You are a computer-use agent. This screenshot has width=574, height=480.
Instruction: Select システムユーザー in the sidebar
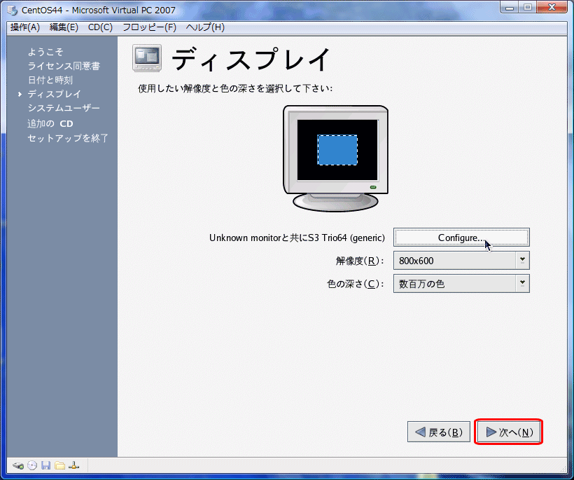[x=64, y=108]
